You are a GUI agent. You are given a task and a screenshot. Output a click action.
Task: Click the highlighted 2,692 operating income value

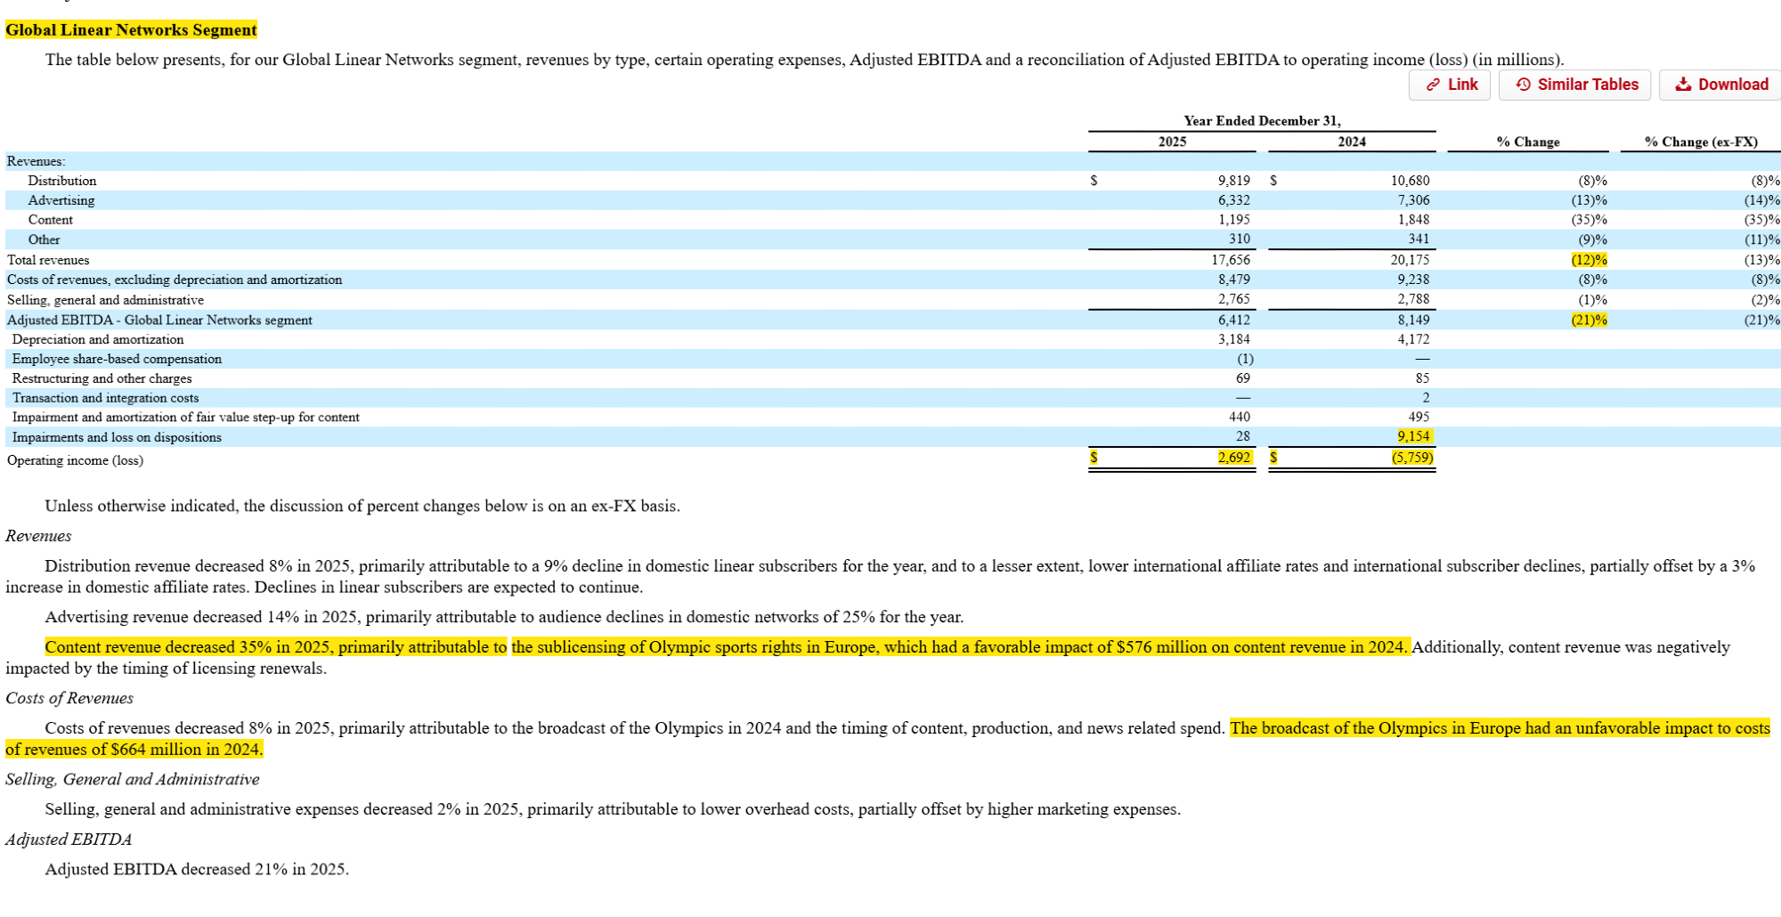coord(1233,458)
